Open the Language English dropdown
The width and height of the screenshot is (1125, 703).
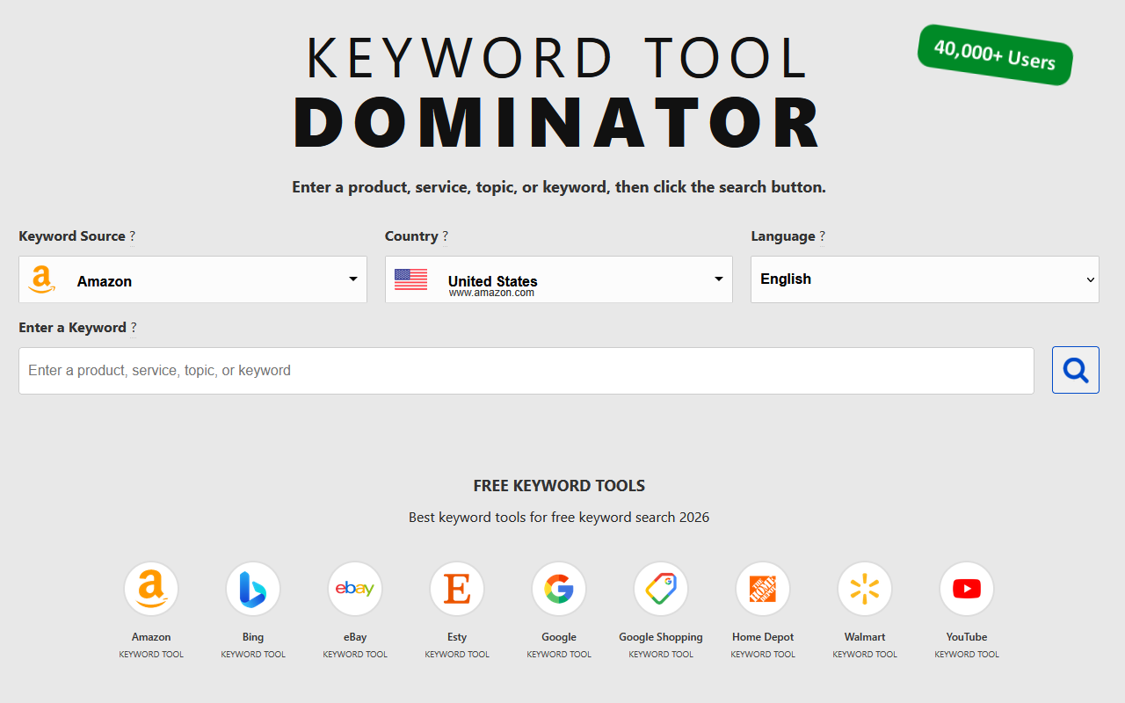(925, 279)
